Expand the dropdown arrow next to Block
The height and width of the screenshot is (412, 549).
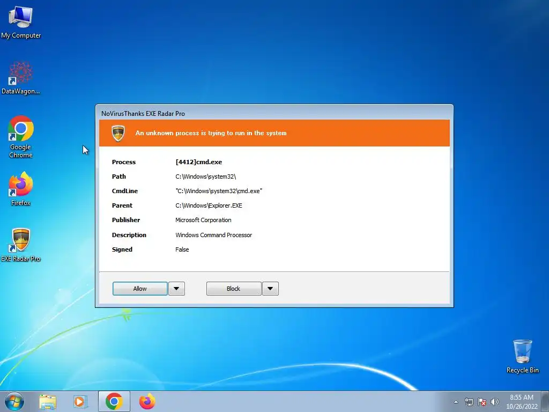(270, 289)
